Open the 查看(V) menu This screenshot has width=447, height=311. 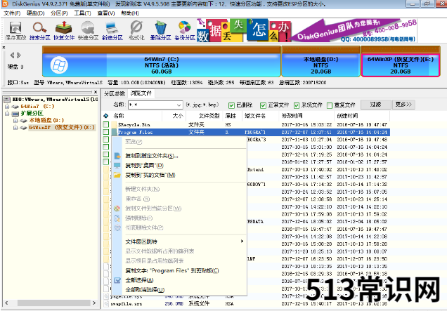tap(105, 13)
